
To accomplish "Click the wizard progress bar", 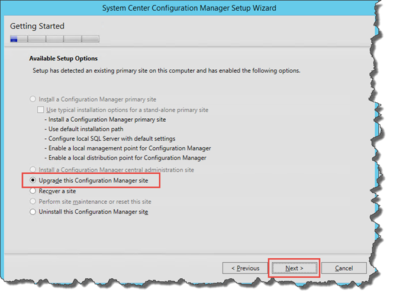I will click(54, 39).
